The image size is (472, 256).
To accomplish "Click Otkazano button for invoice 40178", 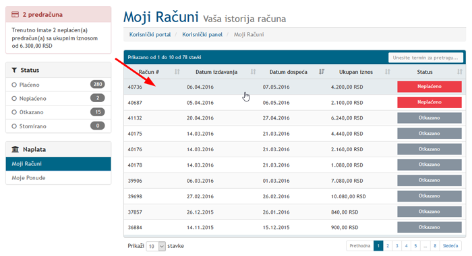I will 430,165.
